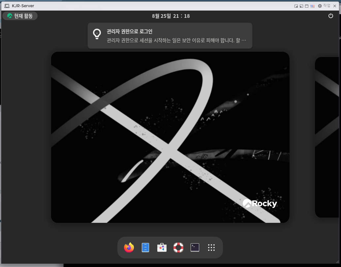
Task: Open the power system menu
Action: (x=330, y=16)
